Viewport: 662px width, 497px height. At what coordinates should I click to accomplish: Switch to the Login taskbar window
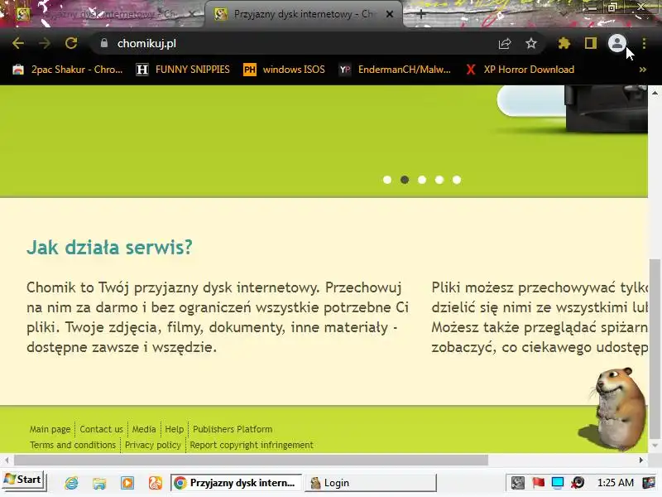[370, 483]
